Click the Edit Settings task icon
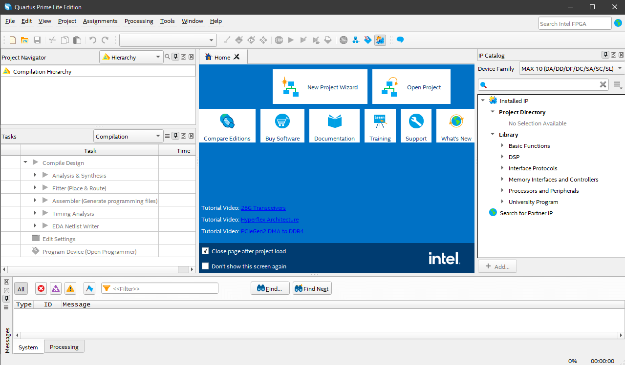Image resolution: width=625 pixels, height=365 pixels. (x=36, y=238)
